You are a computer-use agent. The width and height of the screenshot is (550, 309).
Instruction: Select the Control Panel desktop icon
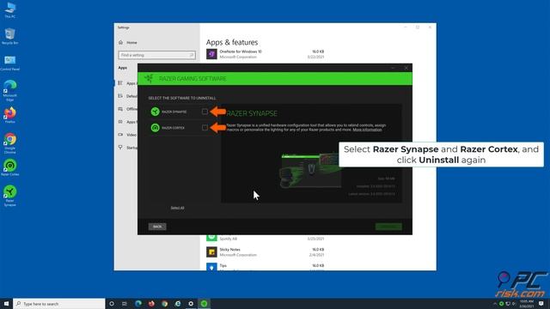point(9,63)
